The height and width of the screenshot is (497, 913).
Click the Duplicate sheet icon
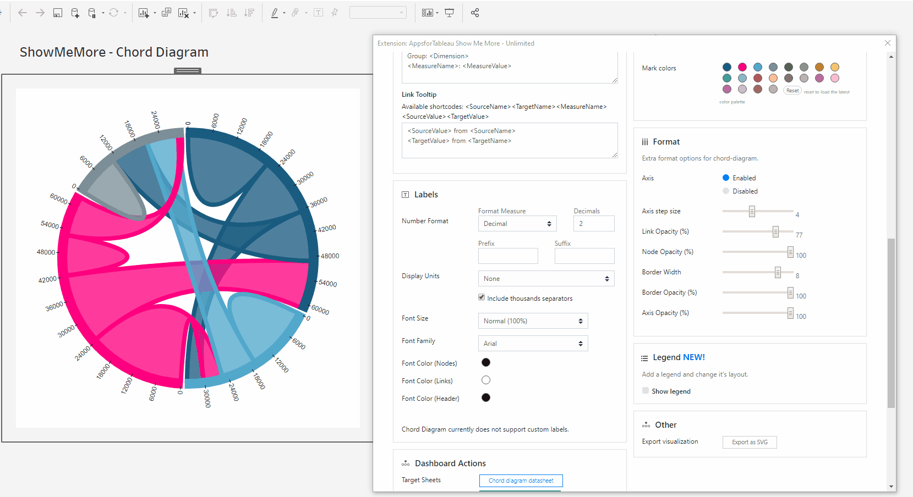[166, 13]
